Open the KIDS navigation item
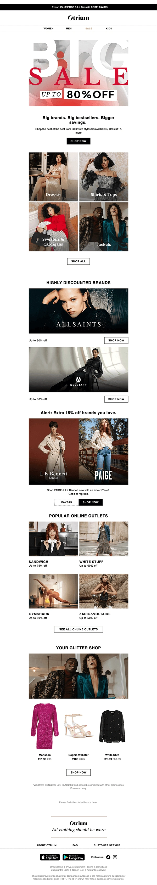Image resolution: width=157 pixels, height=885 pixels. click(109, 29)
